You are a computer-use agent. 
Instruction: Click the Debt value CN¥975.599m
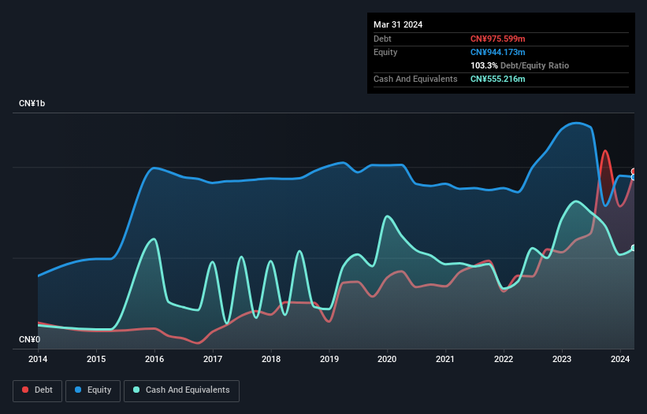[497, 39]
